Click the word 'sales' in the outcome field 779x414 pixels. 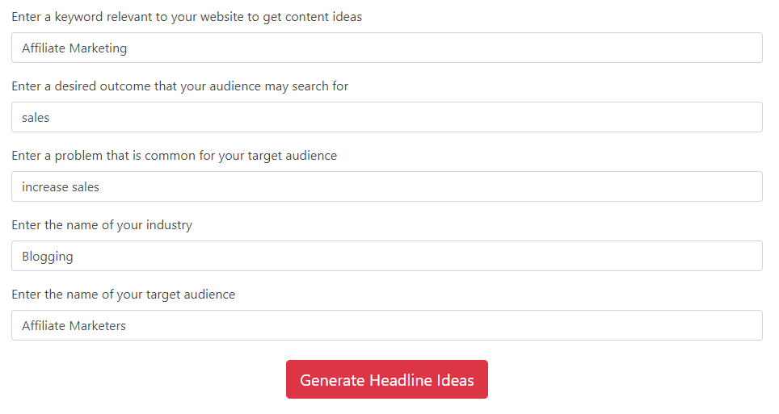point(36,118)
